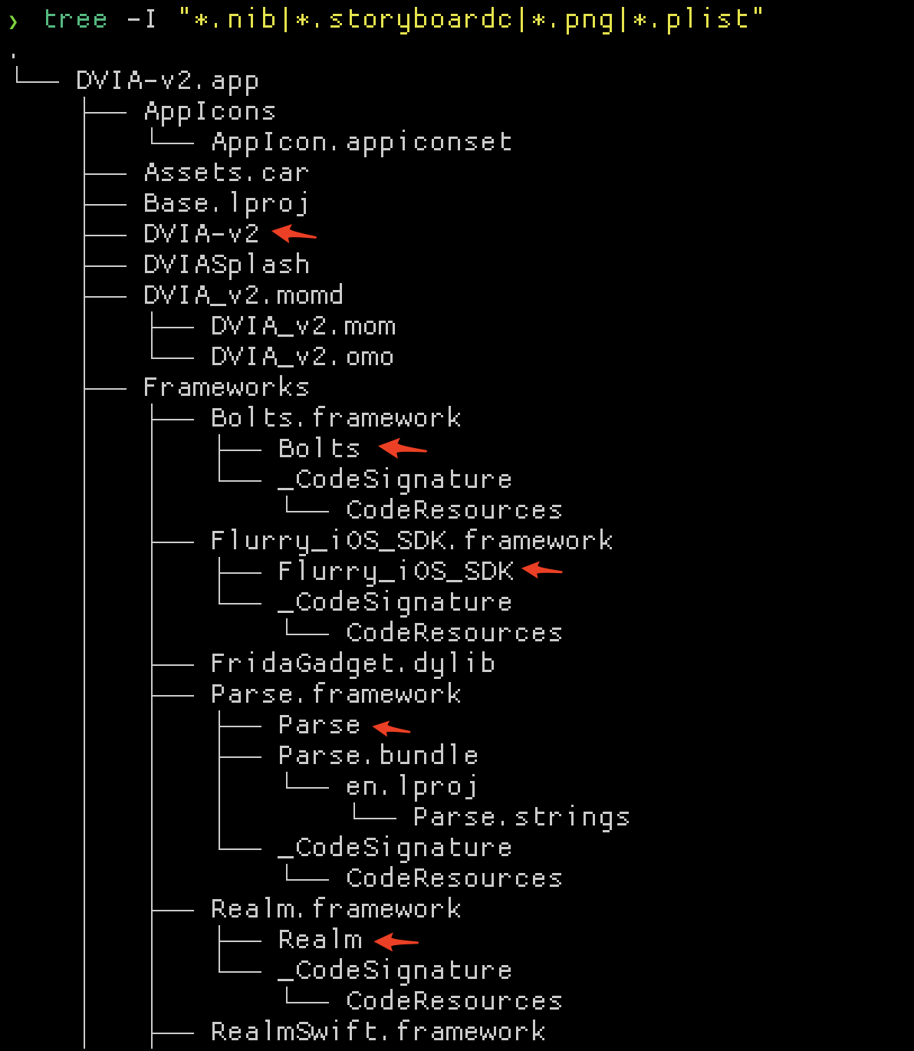Image resolution: width=914 pixels, height=1051 pixels.
Task: Click the Frameworks directory entry
Action: [x=226, y=387]
